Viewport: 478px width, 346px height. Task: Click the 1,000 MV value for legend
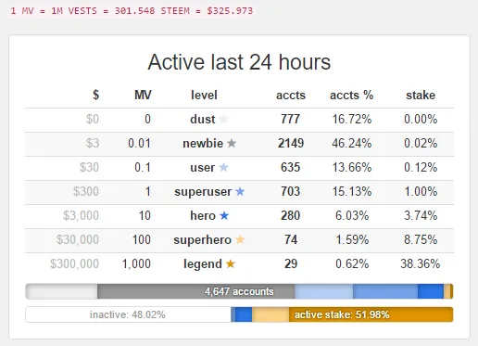click(136, 263)
